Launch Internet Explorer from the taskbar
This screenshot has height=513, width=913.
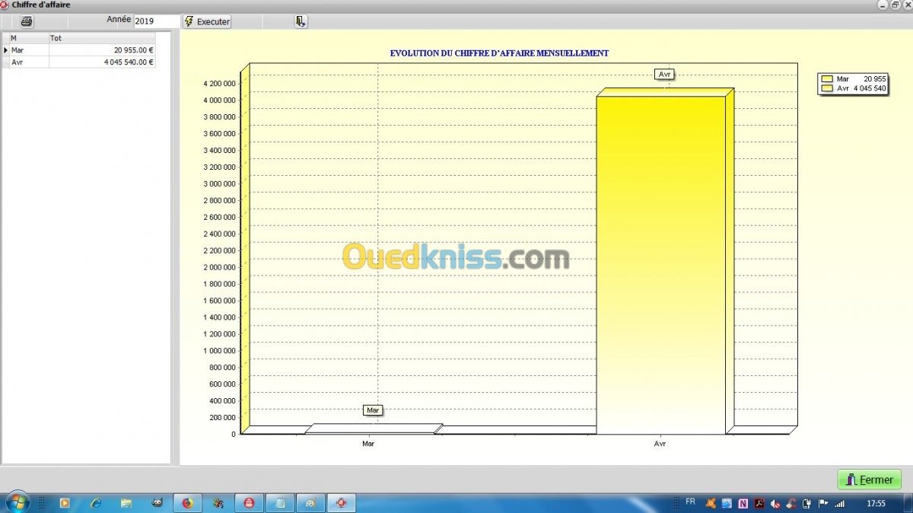[x=96, y=502]
